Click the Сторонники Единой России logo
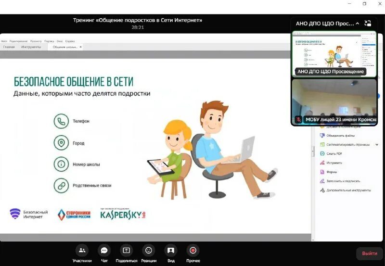This screenshot has height=266, width=385. [x=74, y=215]
